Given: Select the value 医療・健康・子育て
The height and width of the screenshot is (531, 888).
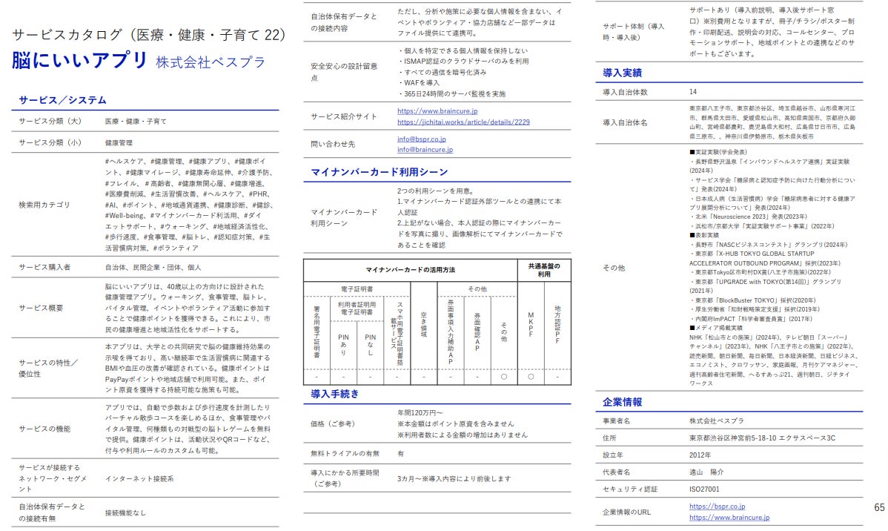Looking at the screenshot, I should (x=136, y=122).
